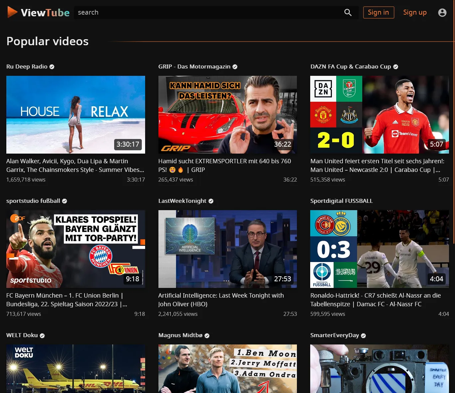Click SmarterEveryDay's verified checkmark

click(363, 335)
